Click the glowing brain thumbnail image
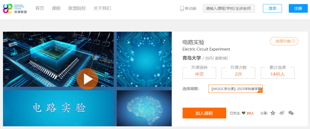The image size is (310, 129). (144, 108)
